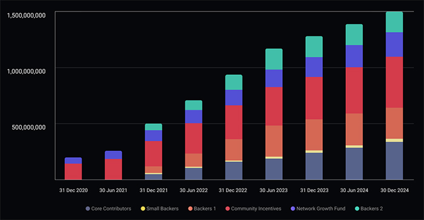Click gray-blue base segment of 30 Jun 2024 bar
This screenshot has height=220, width=424.
pyautogui.click(x=354, y=164)
